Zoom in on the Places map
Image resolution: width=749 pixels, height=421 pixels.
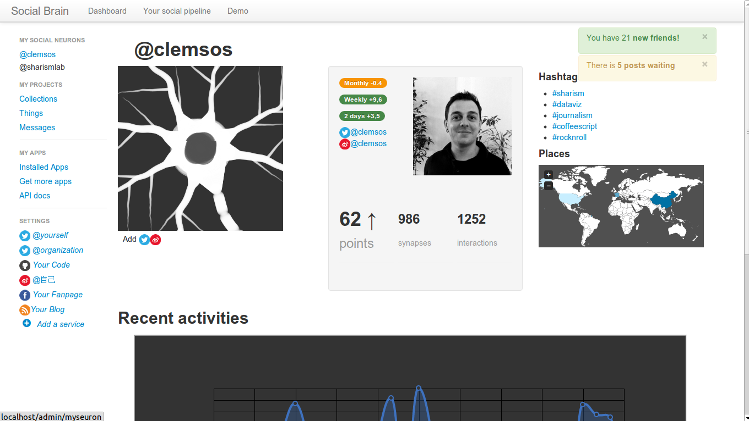click(549, 175)
